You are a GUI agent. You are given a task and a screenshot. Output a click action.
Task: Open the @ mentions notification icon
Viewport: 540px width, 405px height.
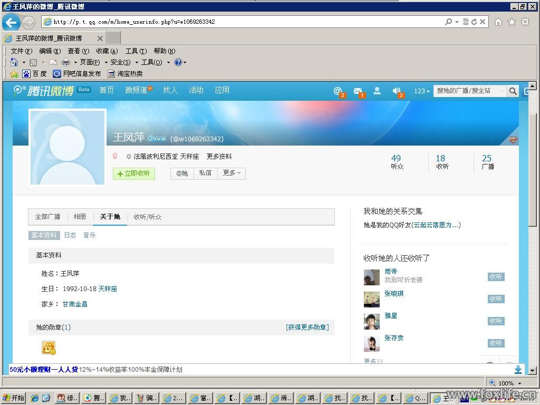tap(338, 91)
